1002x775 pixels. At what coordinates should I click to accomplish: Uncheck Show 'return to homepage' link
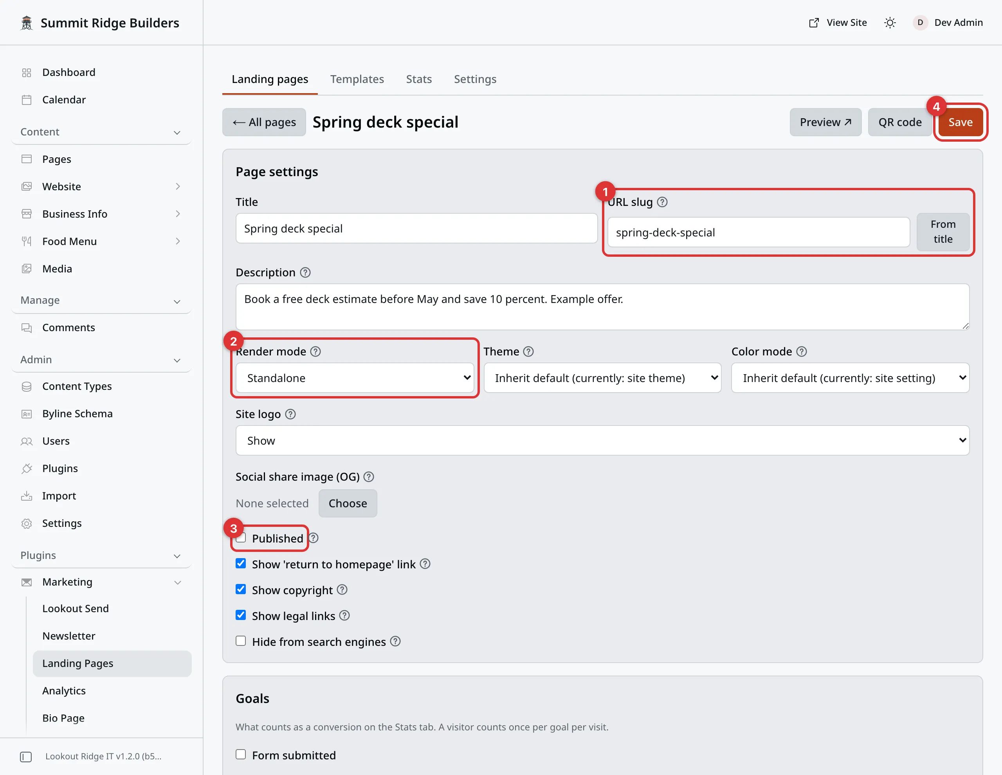tap(241, 564)
